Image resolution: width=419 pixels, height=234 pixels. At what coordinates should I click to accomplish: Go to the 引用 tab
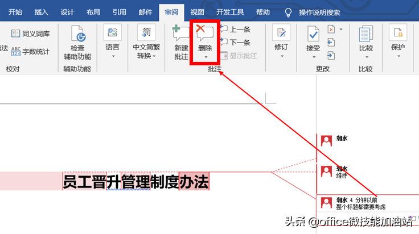(119, 12)
